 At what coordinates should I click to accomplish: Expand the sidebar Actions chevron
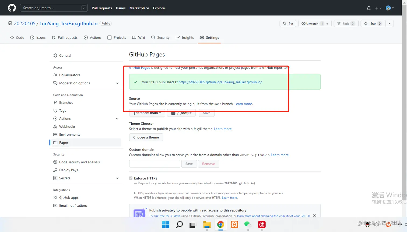point(117,118)
